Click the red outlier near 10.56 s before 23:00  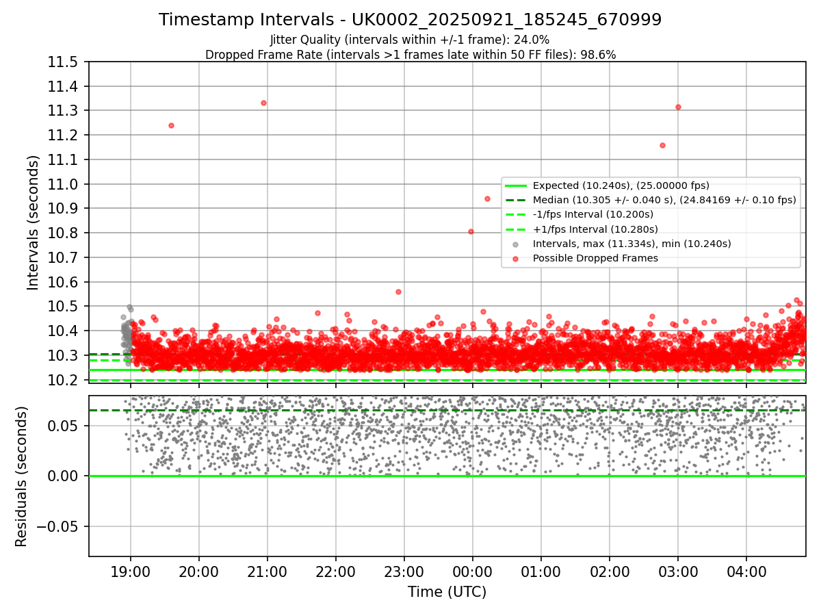tap(398, 292)
